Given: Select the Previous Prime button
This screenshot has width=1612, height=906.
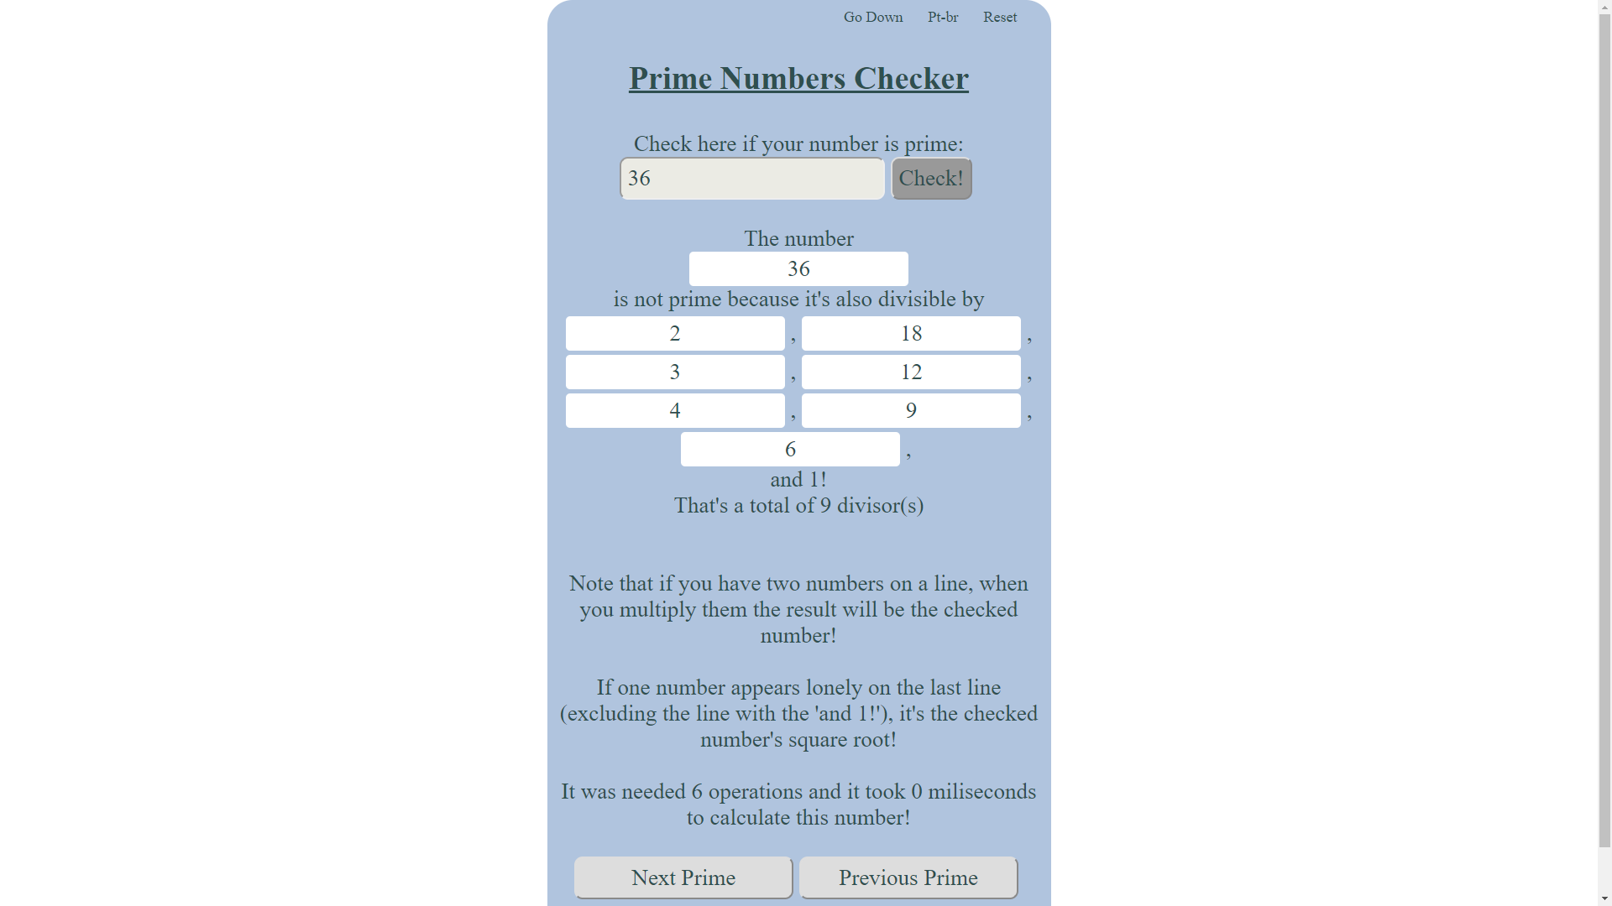Looking at the screenshot, I should click(x=908, y=877).
